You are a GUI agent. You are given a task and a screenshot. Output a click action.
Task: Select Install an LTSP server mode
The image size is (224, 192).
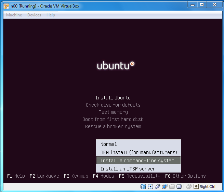point(138,168)
